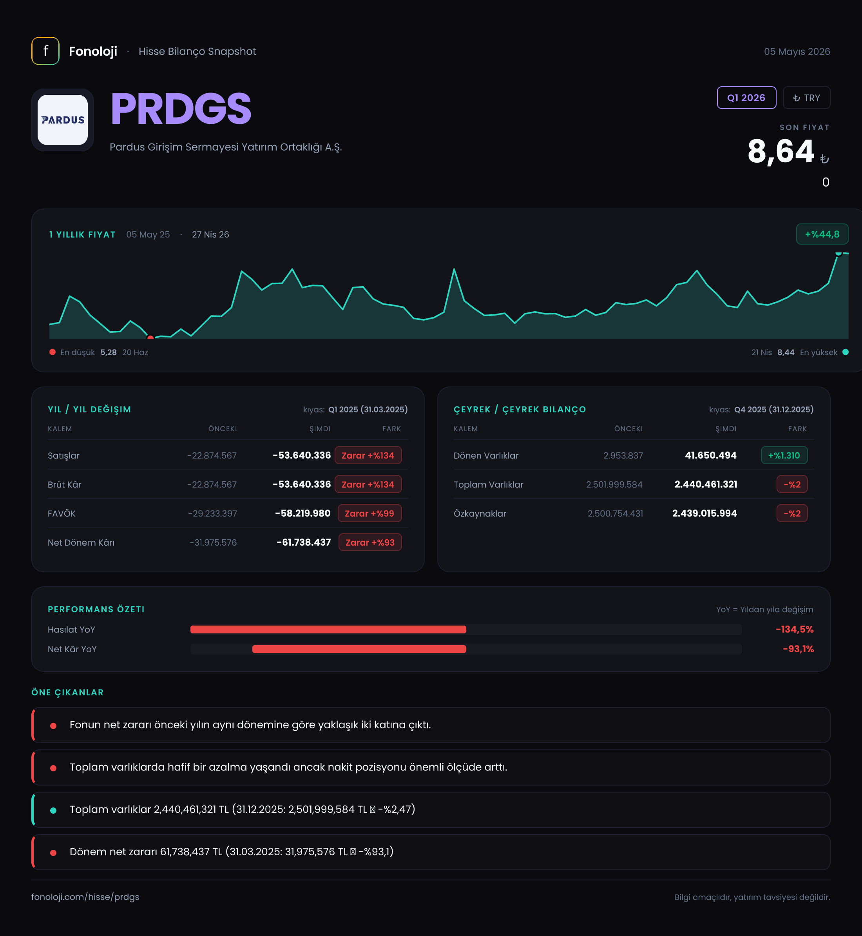The width and height of the screenshot is (862, 936).
Task: Click the highlight about 'Fonun net zararı'
Action: (x=431, y=725)
